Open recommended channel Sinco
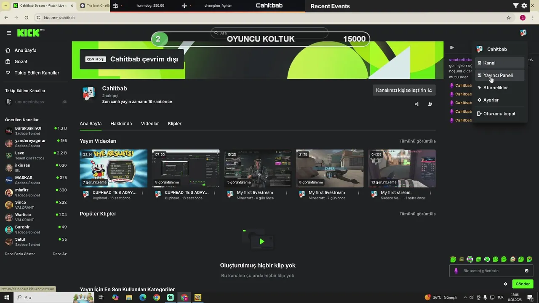 click(35, 205)
